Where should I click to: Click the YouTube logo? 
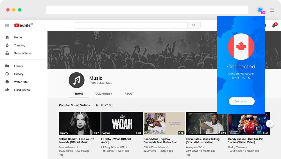tap(22, 25)
